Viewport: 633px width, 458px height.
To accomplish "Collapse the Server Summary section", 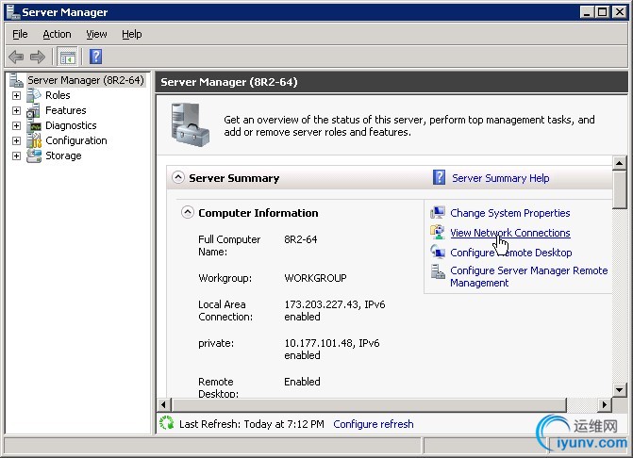I will pos(178,177).
